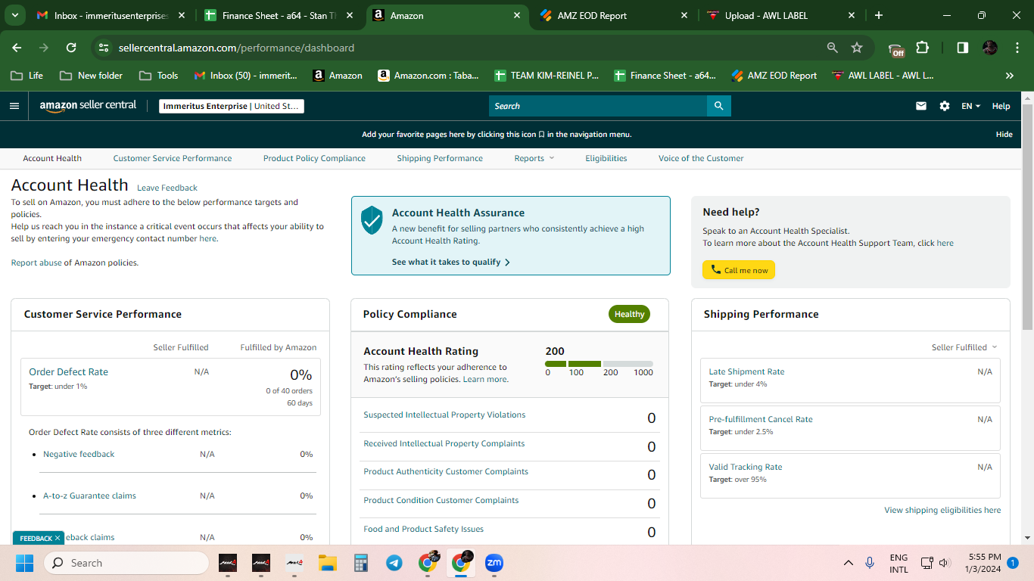1034x581 pixels.
Task: Open Zoom from the taskbar
Action: click(494, 563)
